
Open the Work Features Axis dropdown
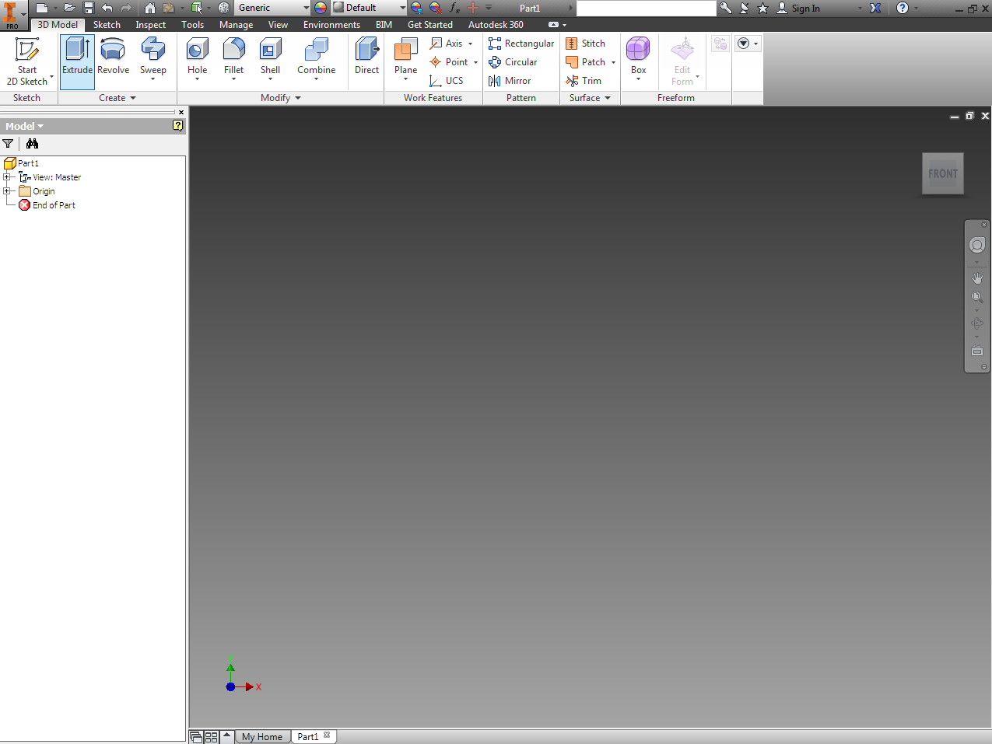click(x=470, y=44)
